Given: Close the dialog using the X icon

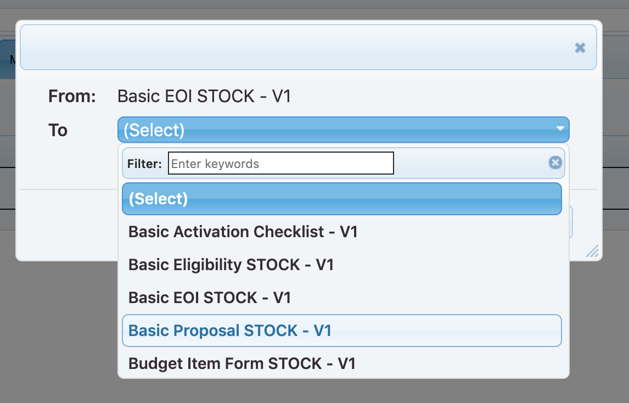Looking at the screenshot, I should click(580, 48).
